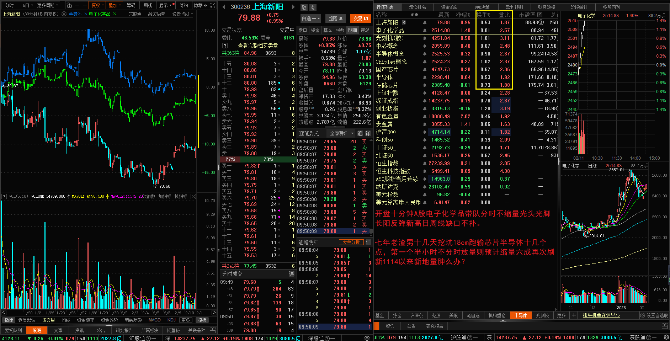Jump chart to latest with double-right arrow
The height and width of the screenshot is (341, 670).
(x=214, y=313)
